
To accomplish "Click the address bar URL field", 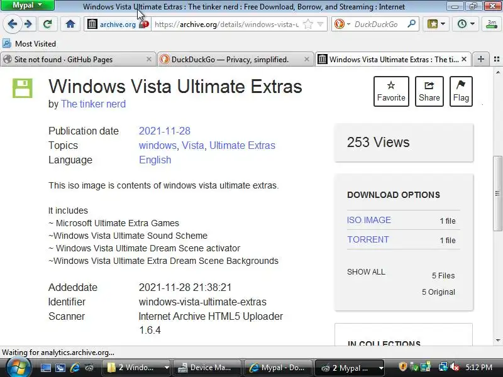I will (x=226, y=24).
